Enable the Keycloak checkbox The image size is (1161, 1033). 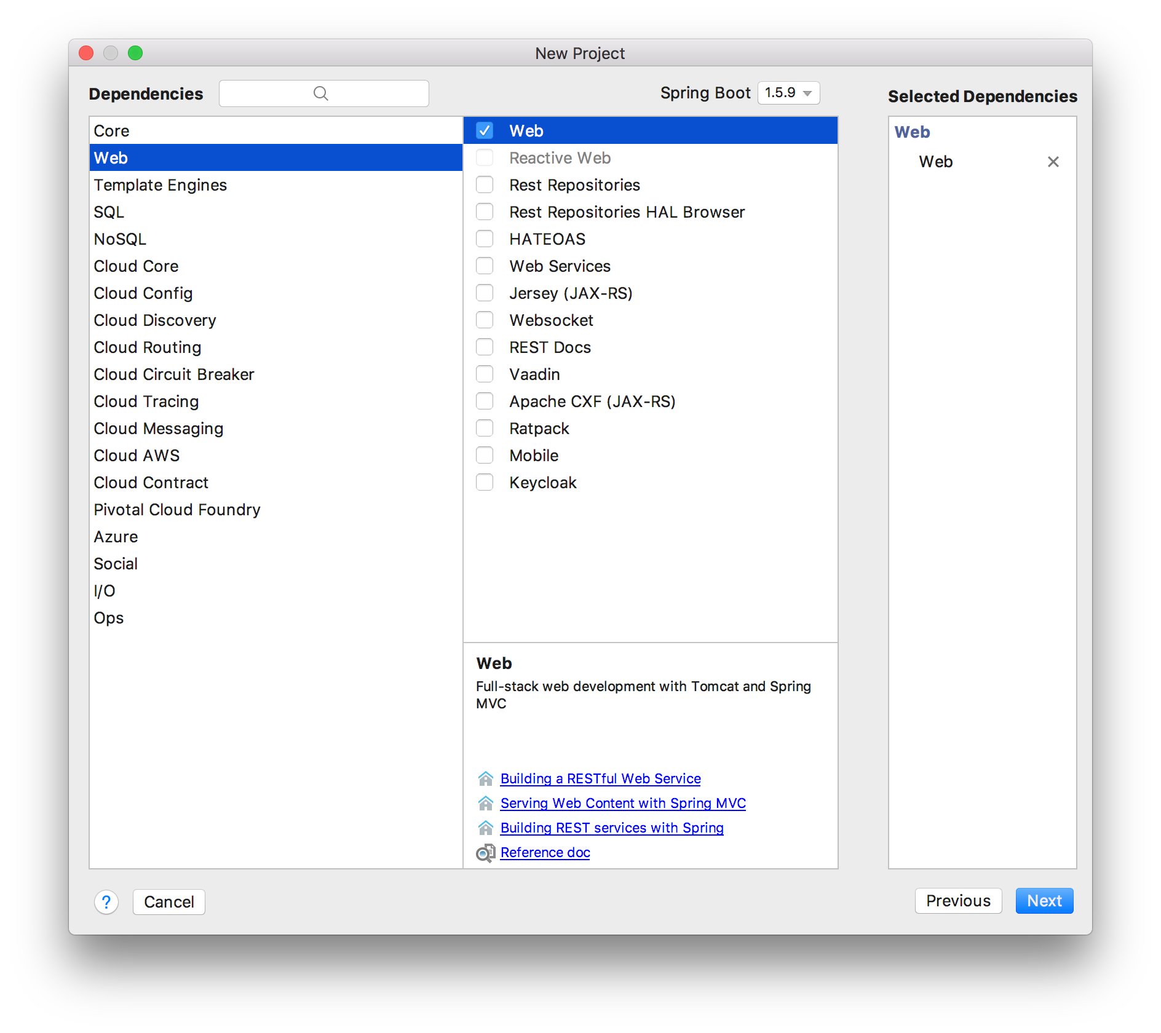[x=485, y=482]
